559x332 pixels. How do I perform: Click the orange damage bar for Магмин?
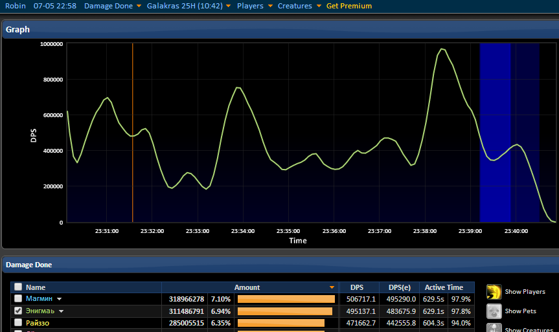pos(286,299)
